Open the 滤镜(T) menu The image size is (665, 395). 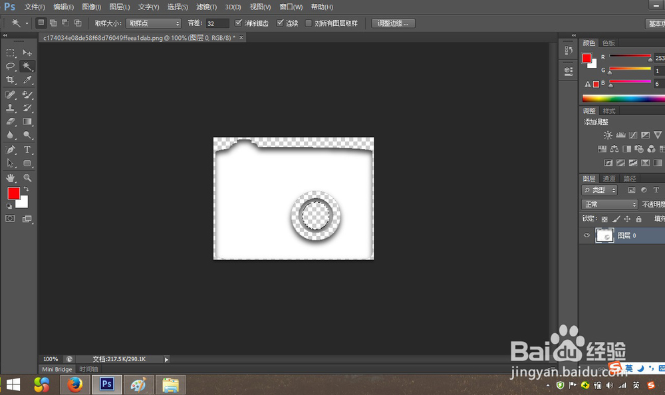click(207, 7)
